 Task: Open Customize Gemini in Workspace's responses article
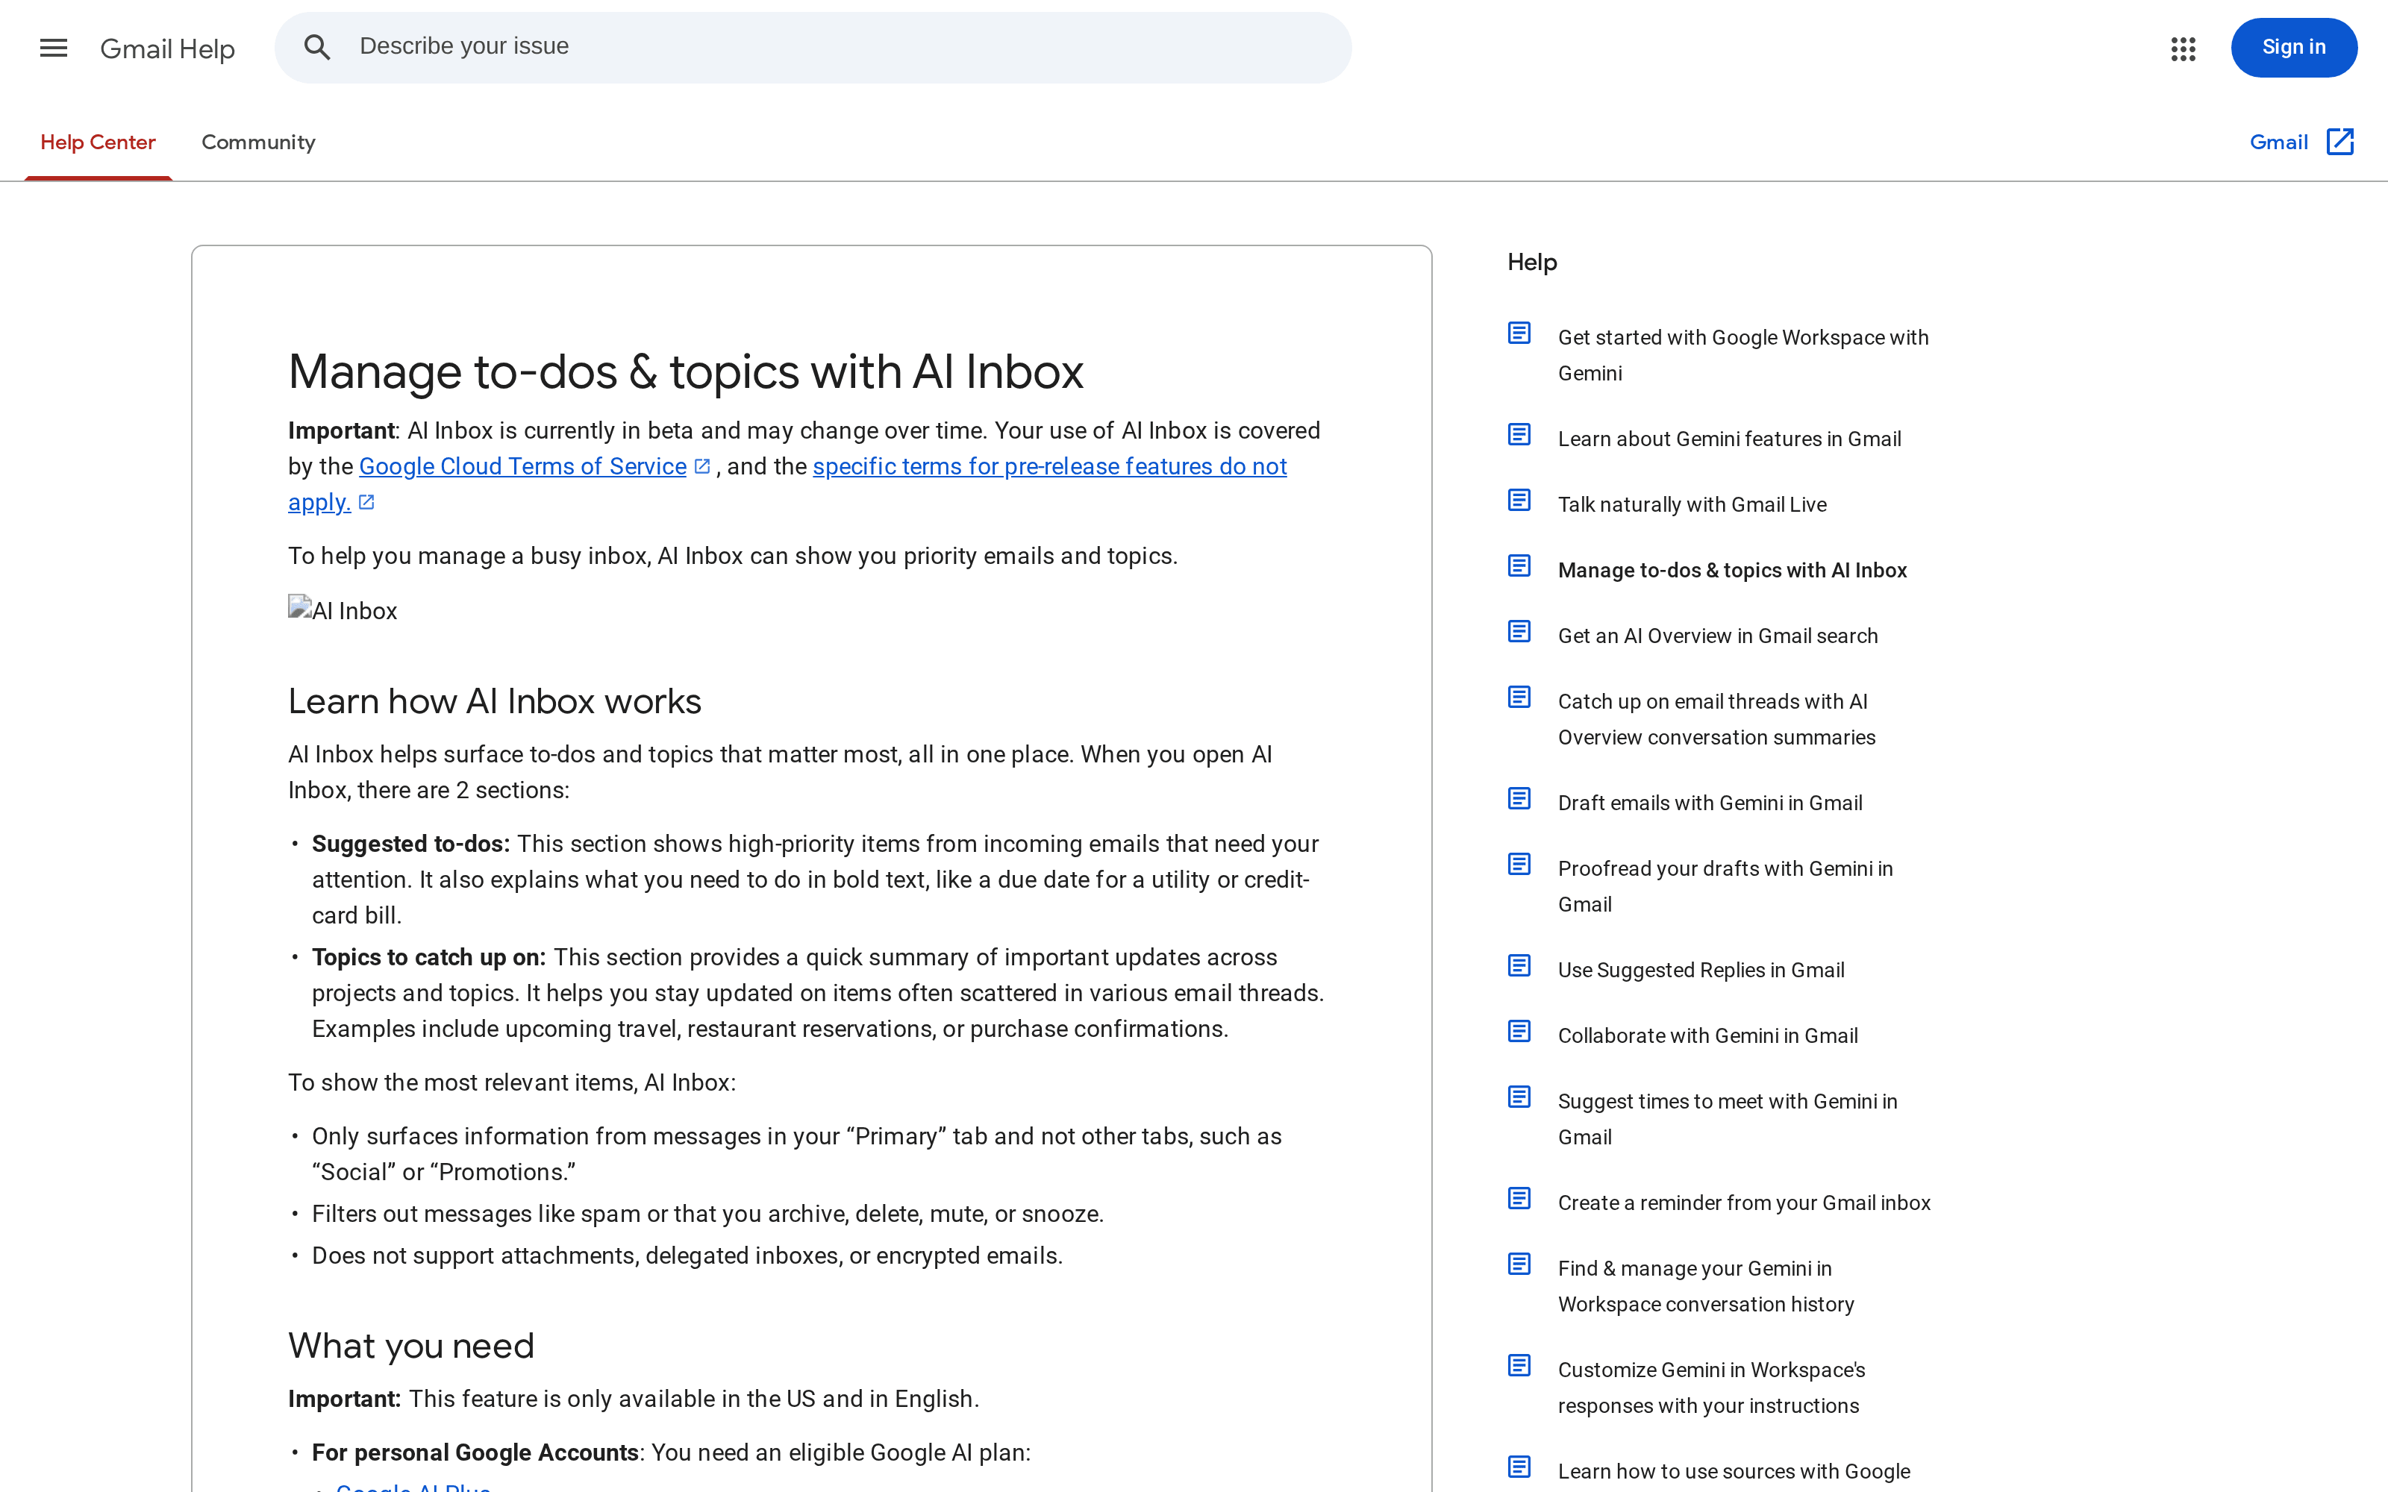(1711, 1388)
